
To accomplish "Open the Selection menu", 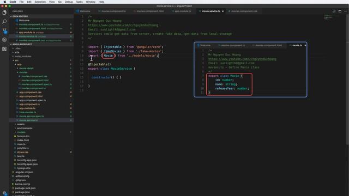I will pos(40,2).
